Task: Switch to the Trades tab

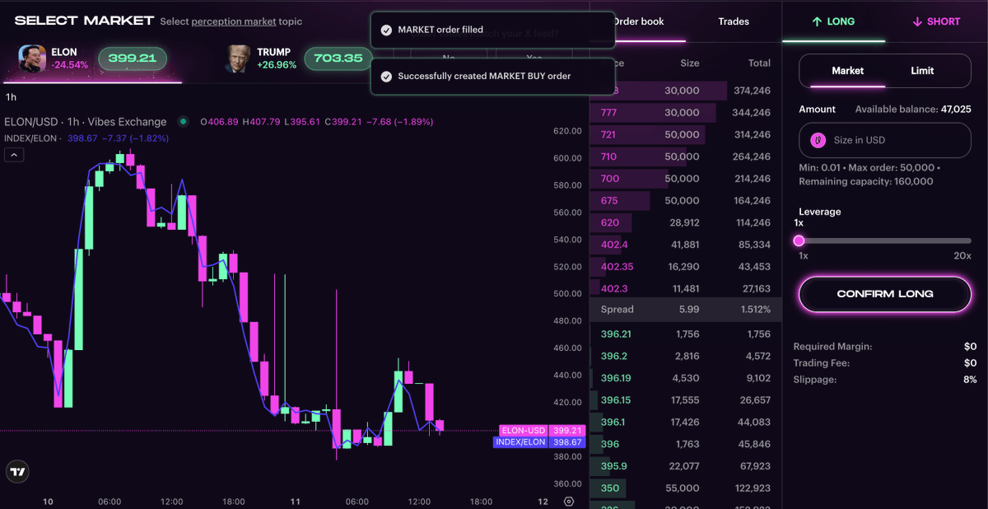Action: click(734, 21)
